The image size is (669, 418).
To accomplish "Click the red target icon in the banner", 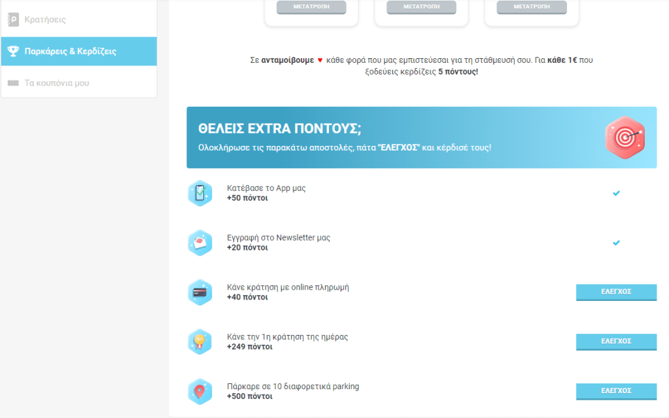I will click(x=626, y=137).
